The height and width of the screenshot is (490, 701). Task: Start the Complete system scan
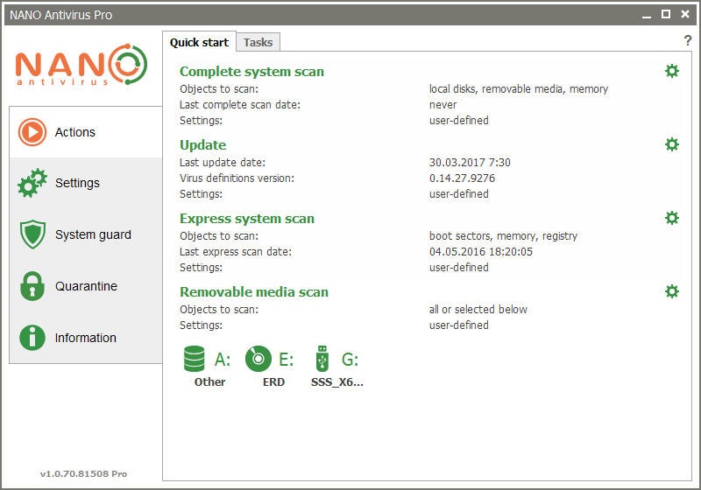251,72
